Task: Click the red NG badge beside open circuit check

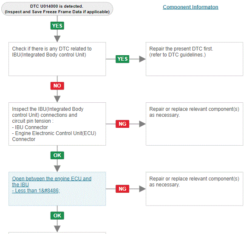Action: 122,189
